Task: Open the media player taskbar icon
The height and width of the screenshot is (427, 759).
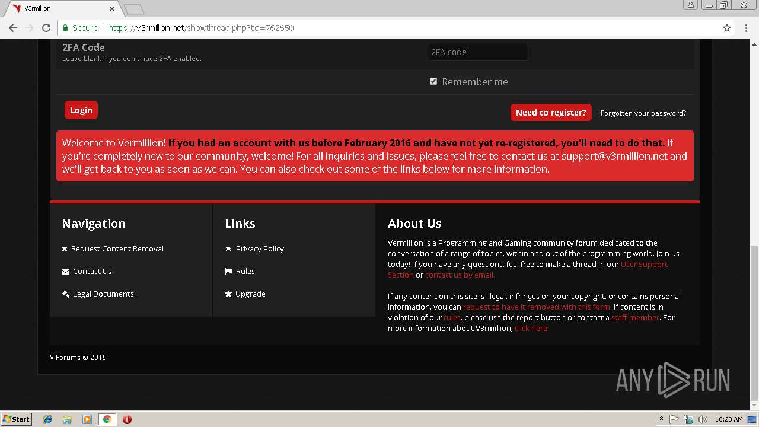Action: (87, 419)
